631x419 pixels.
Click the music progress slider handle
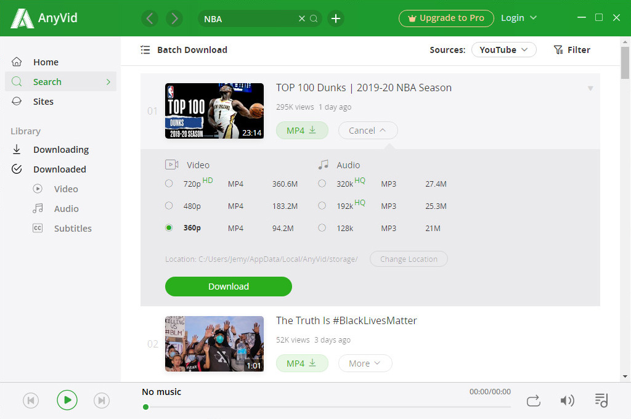(x=145, y=407)
